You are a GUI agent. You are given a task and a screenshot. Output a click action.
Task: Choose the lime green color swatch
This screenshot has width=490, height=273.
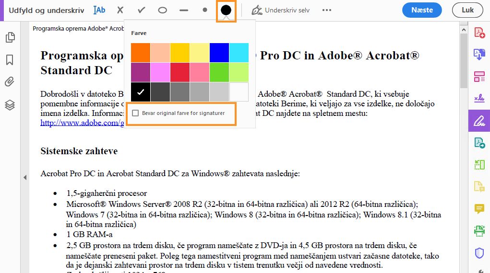pos(239,72)
